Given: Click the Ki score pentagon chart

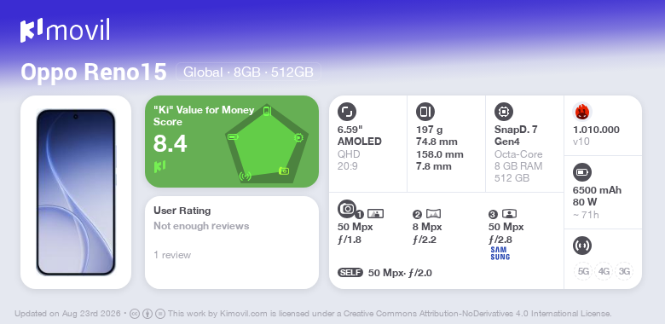Looking at the screenshot, I should 266,144.
